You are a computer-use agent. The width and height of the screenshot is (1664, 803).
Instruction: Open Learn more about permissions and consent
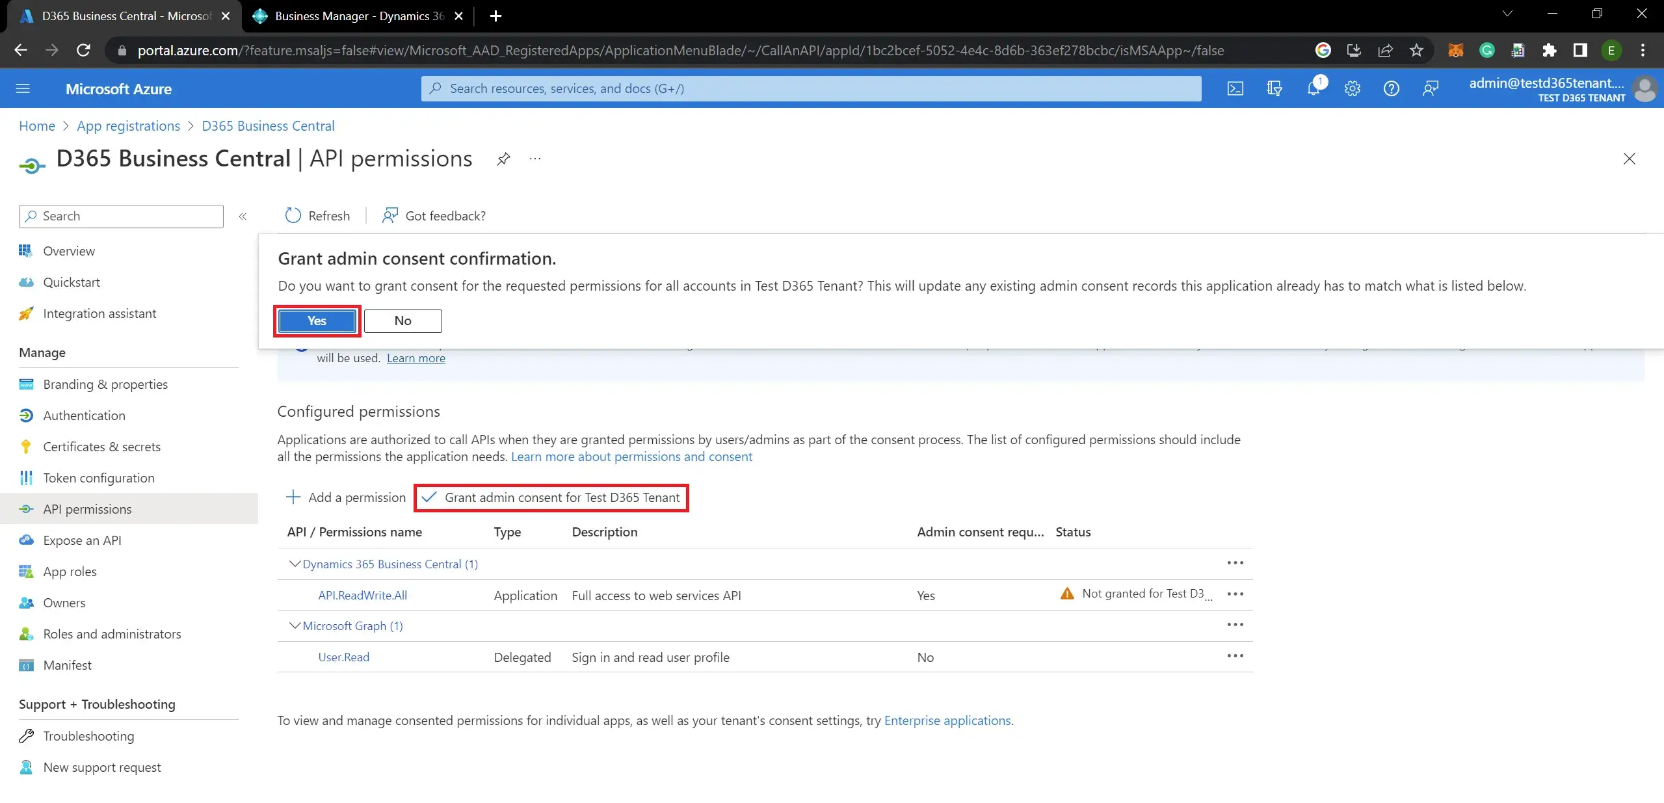631,456
